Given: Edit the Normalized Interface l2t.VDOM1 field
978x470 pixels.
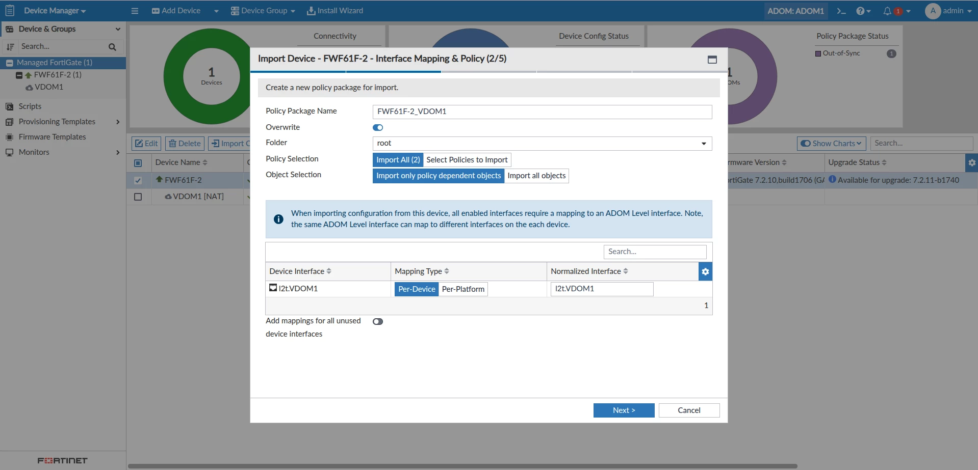Looking at the screenshot, I should tap(602, 289).
